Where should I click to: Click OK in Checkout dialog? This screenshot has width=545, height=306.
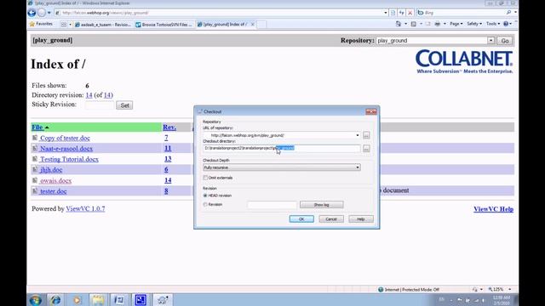click(x=301, y=219)
